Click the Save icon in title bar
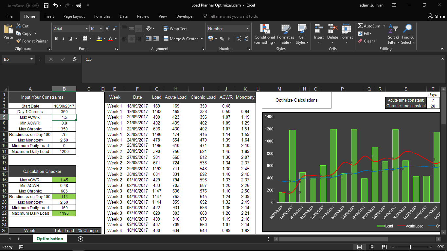Viewport: 447px width, 251px height. click(46, 5)
